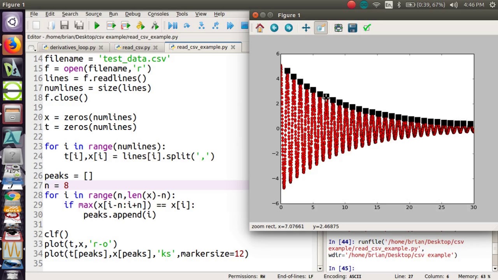Go forward to the next plot view
498x280 pixels.
(289, 28)
